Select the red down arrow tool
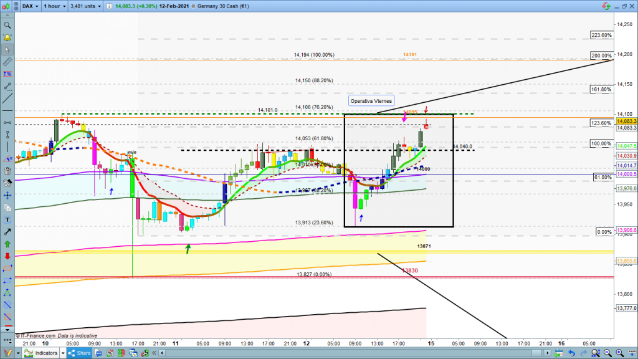 [x=7, y=256]
